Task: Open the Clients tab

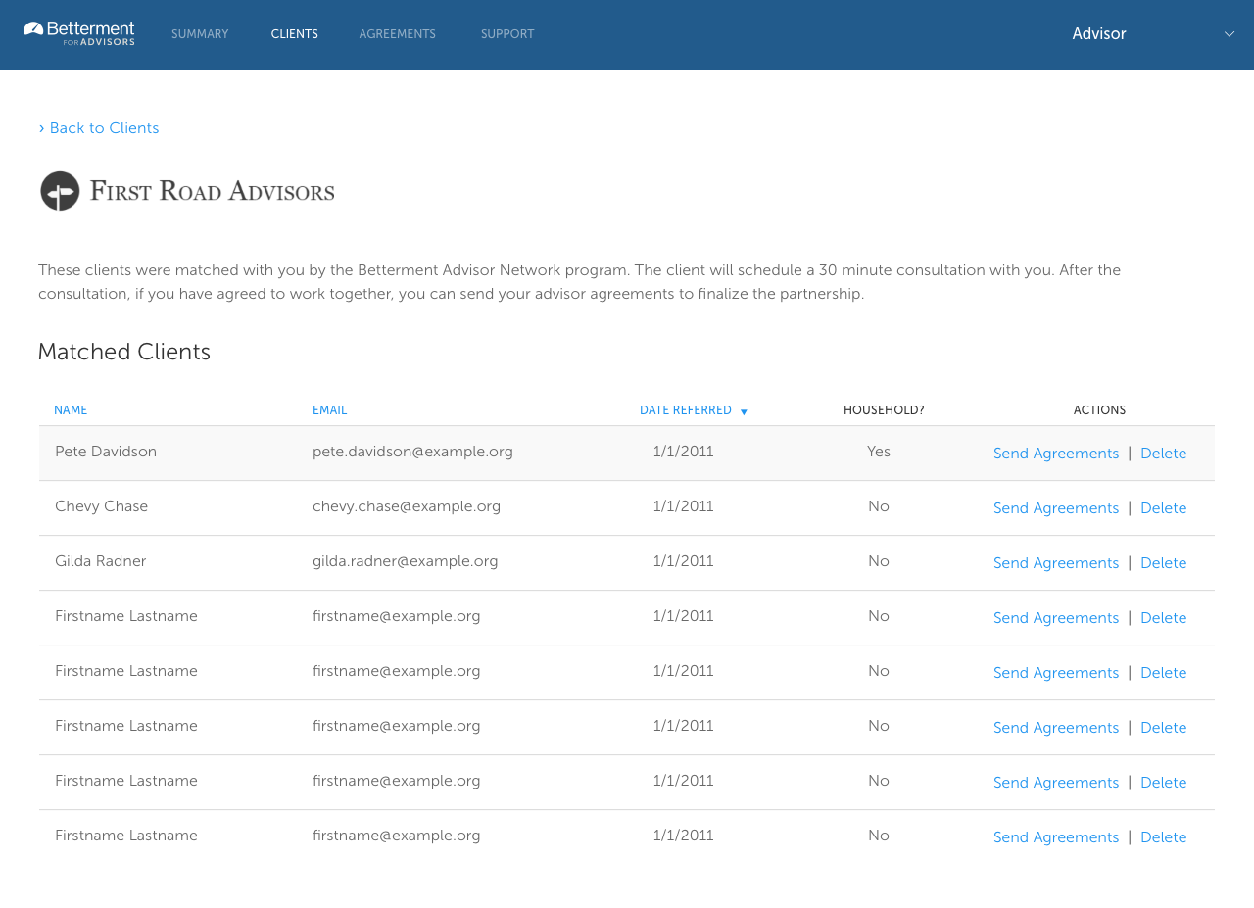Action: coord(294,34)
